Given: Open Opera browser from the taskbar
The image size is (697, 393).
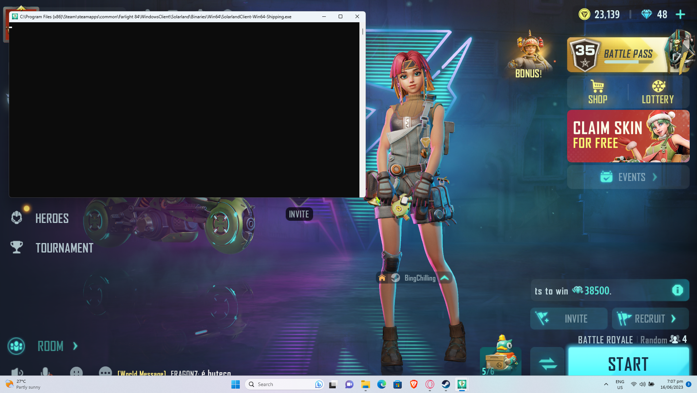Looking at the screenshot, I should (x=430, y=384).
